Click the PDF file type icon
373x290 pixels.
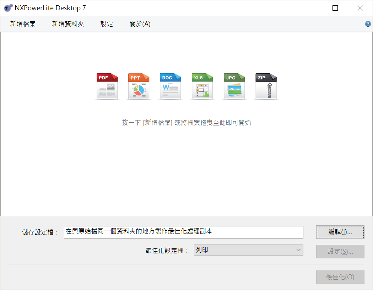coord(107,86)
